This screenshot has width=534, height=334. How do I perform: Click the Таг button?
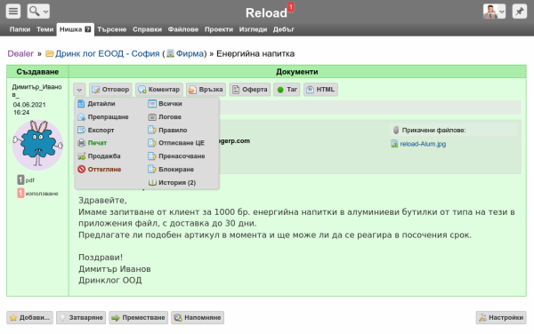pyautogui.click(x=287, y=90)
